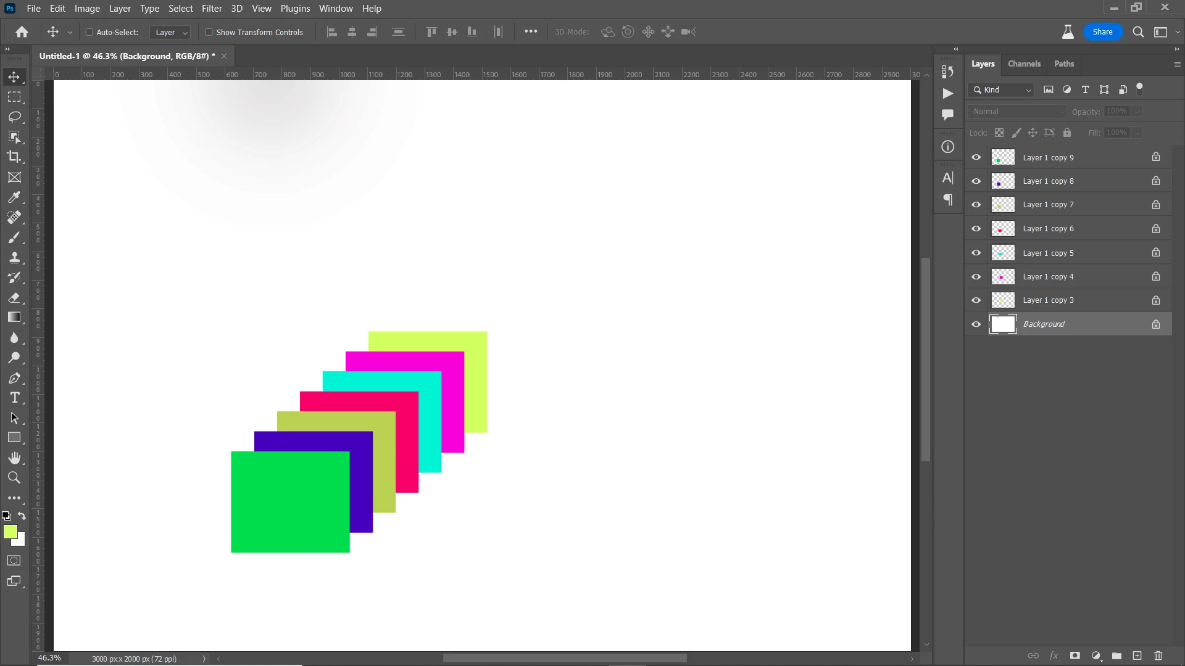Activate the Hand tool
Viewport: 1185px width, 666px height.
14,458
